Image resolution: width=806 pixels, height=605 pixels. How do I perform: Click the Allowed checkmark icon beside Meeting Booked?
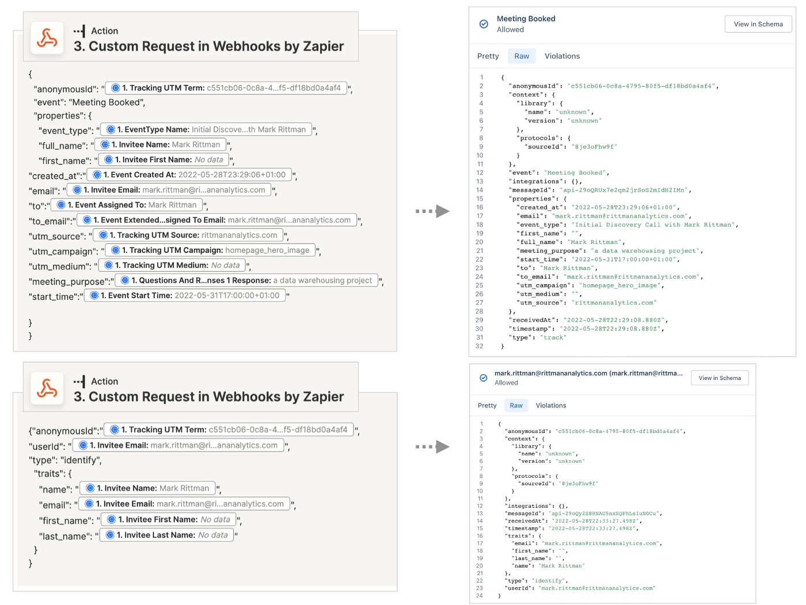tap(484, 24)
